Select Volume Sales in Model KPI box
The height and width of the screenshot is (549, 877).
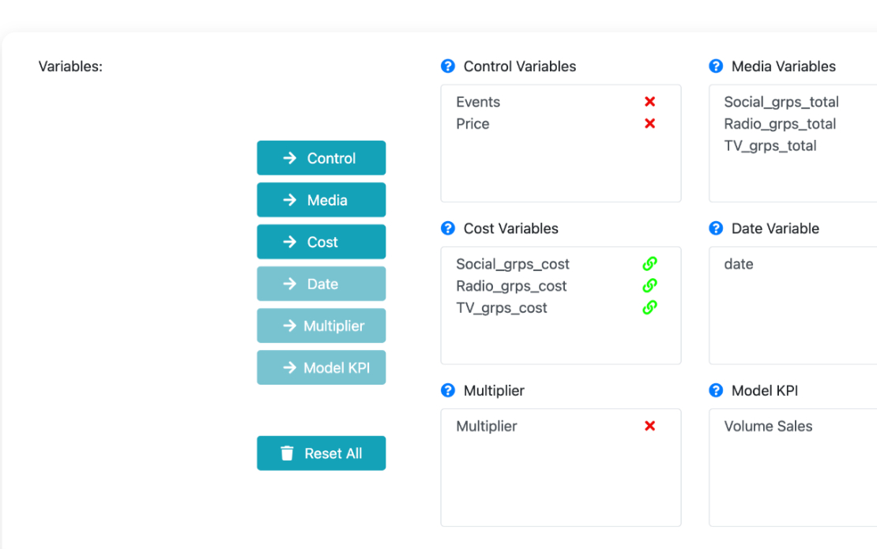(x=768, y=427)
